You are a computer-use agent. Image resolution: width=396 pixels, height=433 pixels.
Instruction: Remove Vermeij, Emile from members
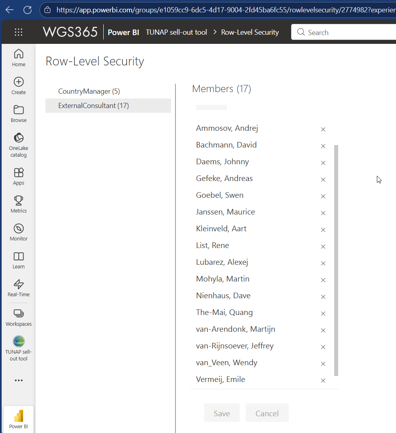tap(323, 380)
